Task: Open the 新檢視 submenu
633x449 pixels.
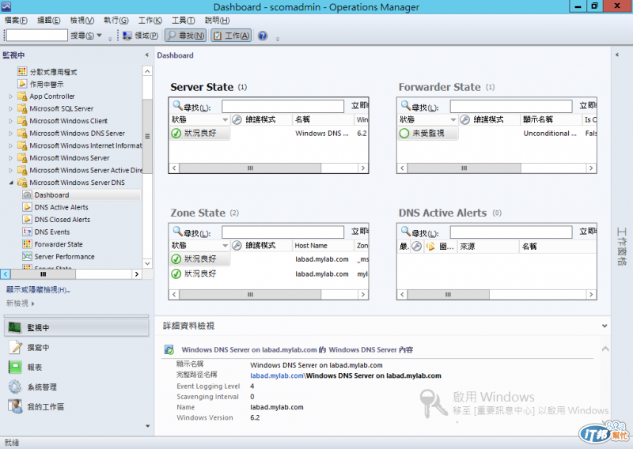Action: point(21,304)
